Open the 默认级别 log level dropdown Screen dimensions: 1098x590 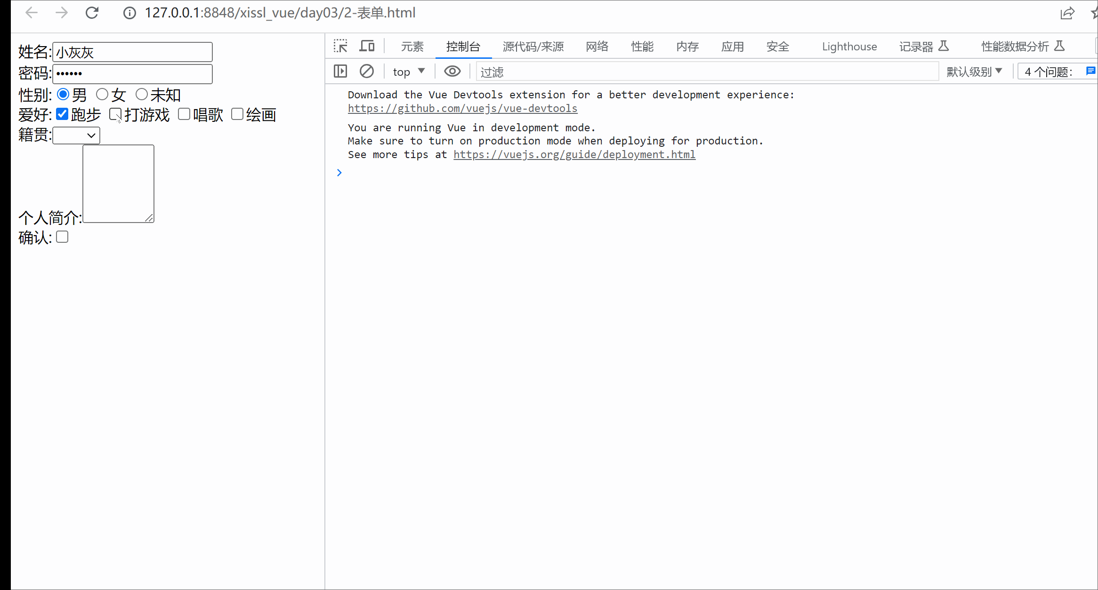(974, 71)
